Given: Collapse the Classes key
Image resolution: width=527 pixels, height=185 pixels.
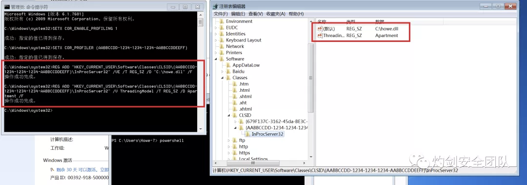Looking at the screenshot, I should click(223, 78).
